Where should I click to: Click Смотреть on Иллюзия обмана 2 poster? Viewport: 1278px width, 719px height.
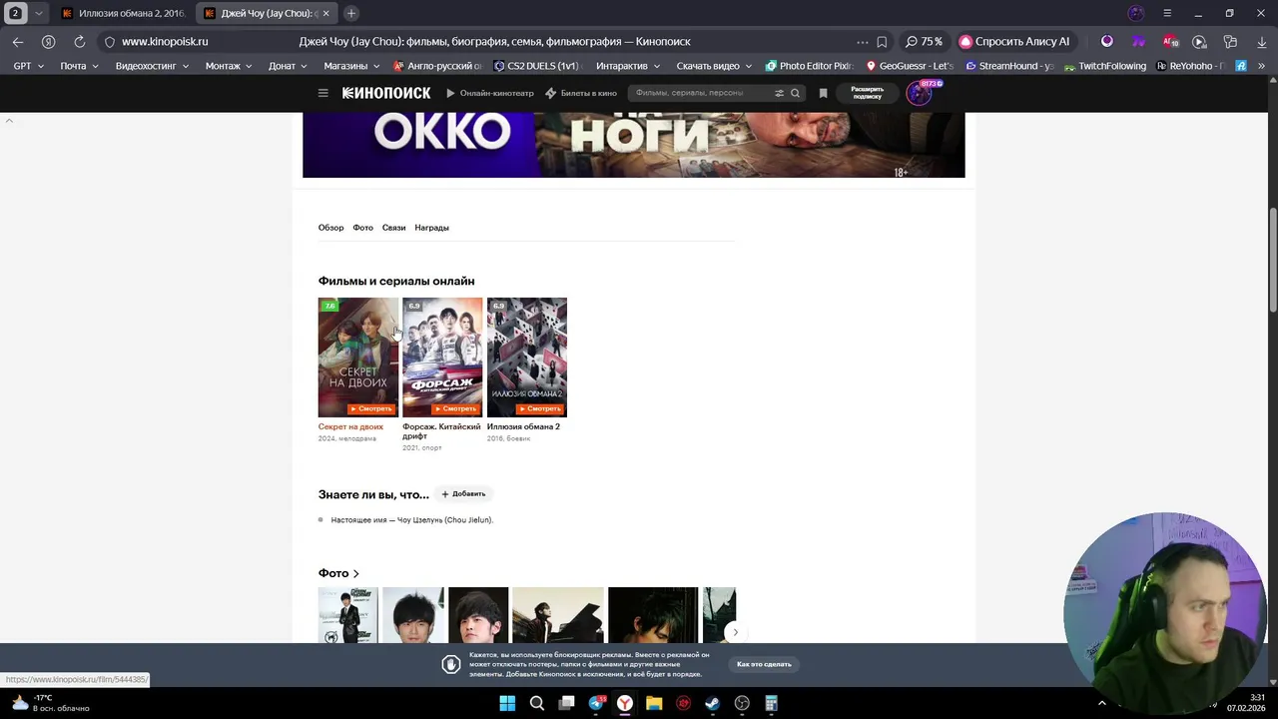point(540,408)
